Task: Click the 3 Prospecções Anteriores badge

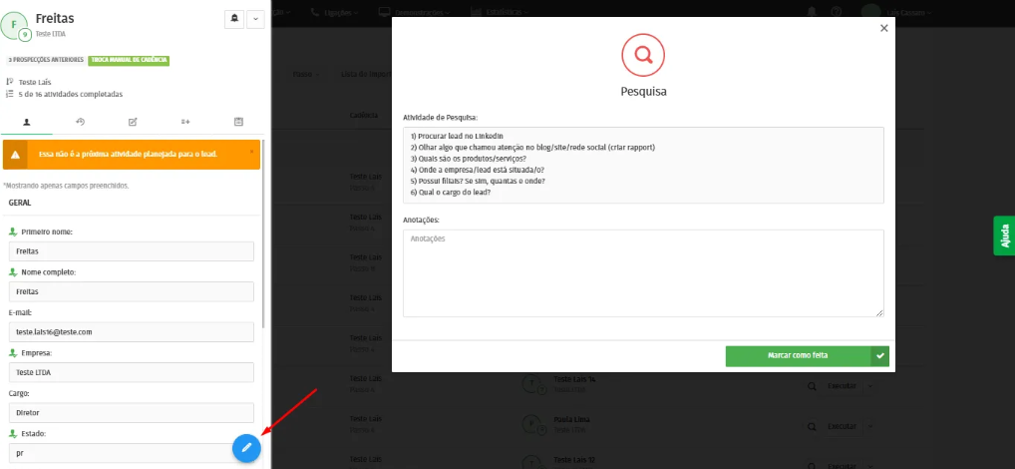Action: [x=45, y=60]
